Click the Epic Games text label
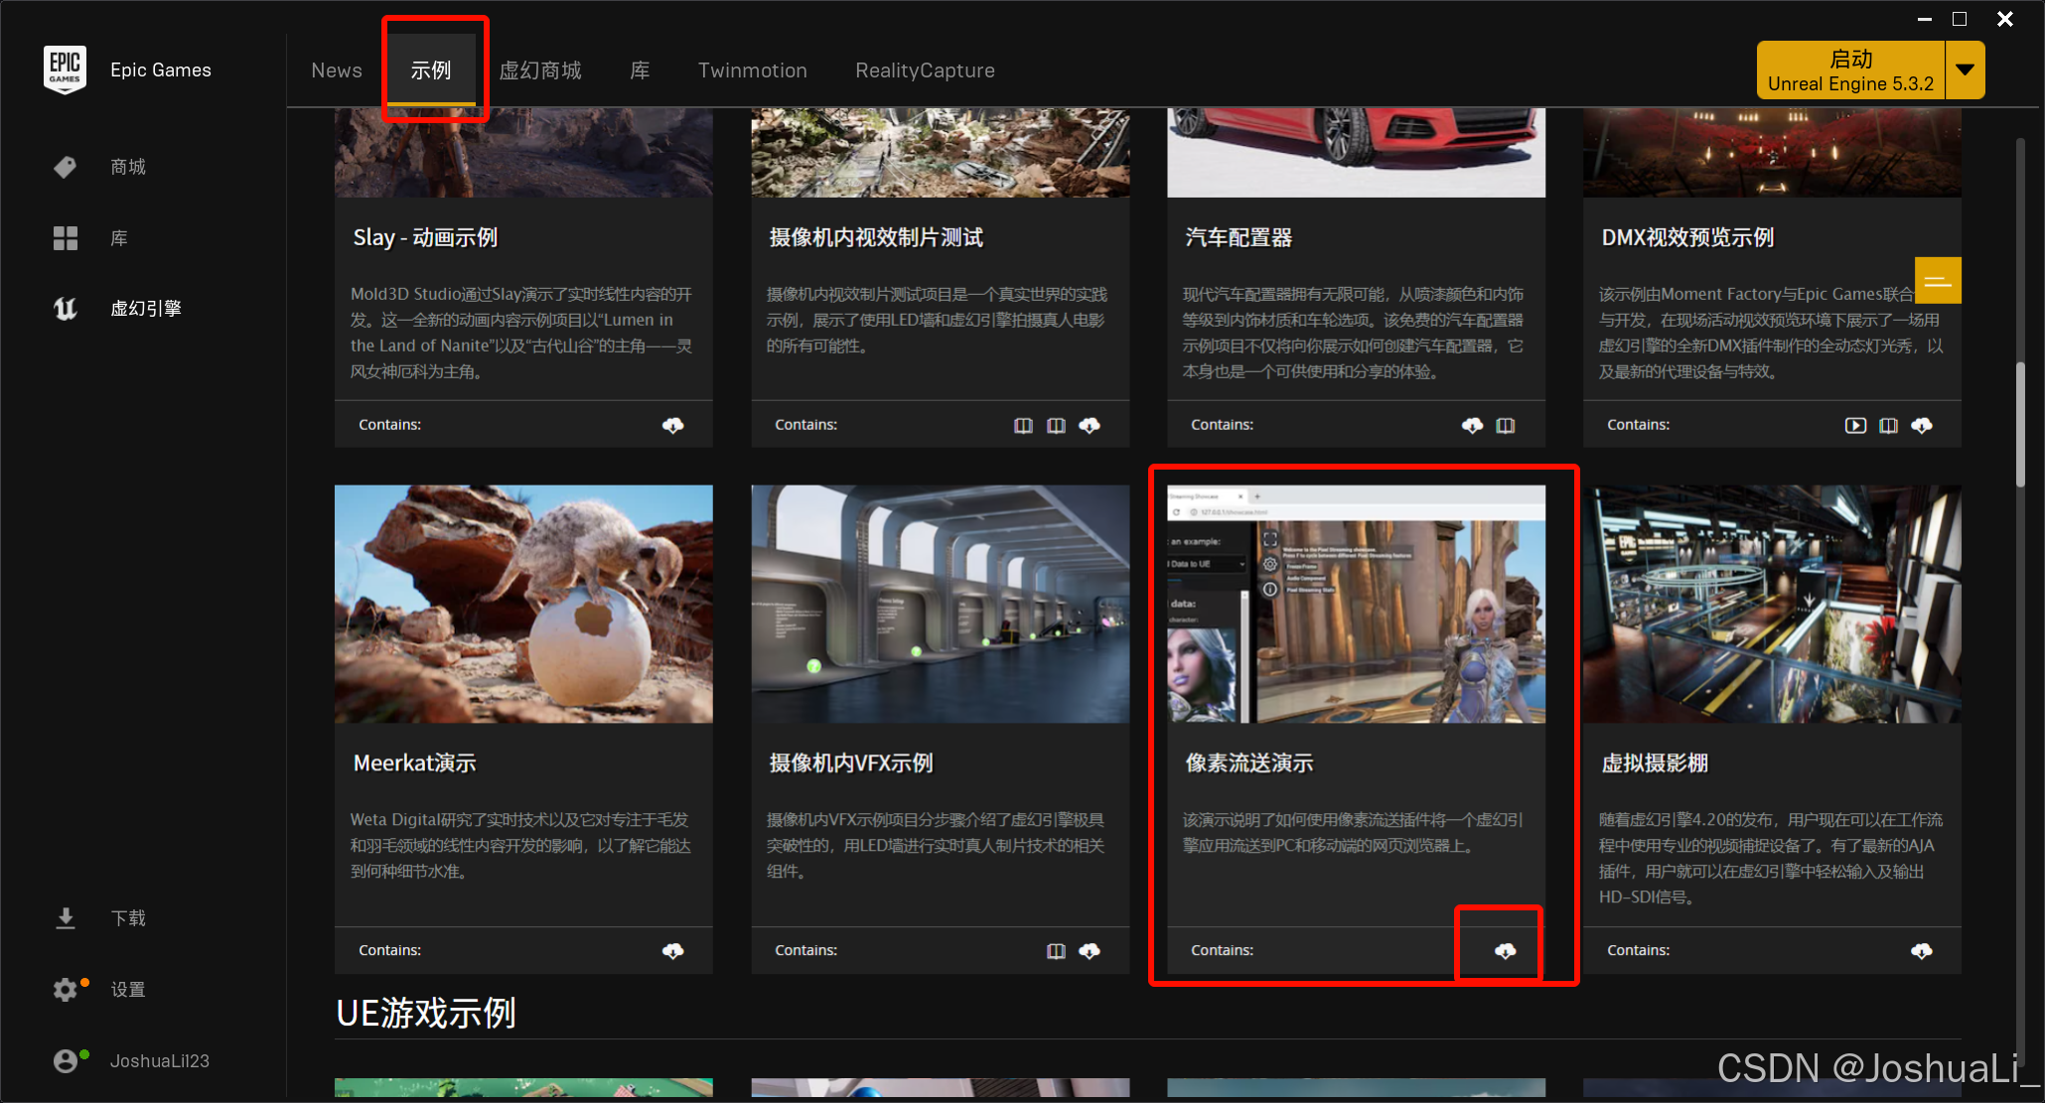This screenshot has height=1103, width=2045. click(161, 69)
